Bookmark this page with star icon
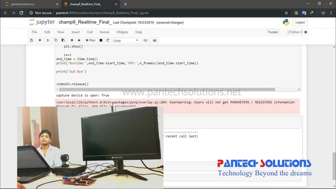 point(286,13)
